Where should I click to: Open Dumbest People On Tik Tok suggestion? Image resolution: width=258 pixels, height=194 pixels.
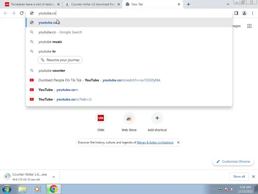click(129, 80)
